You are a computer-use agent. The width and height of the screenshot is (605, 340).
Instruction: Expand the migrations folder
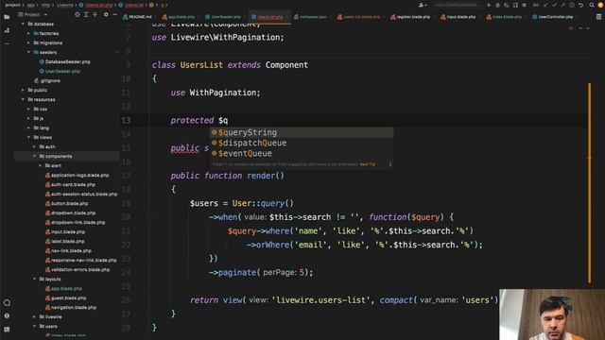28,42
